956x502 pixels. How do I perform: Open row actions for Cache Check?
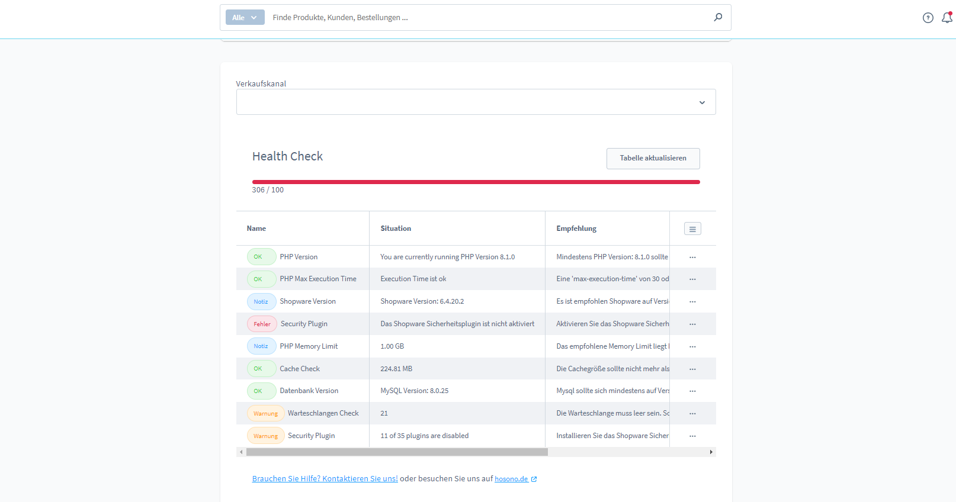(x=692, y=369)
